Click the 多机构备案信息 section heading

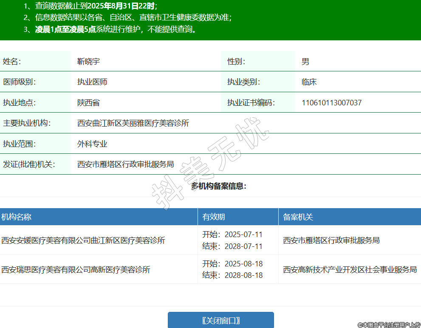pos(218,186)
